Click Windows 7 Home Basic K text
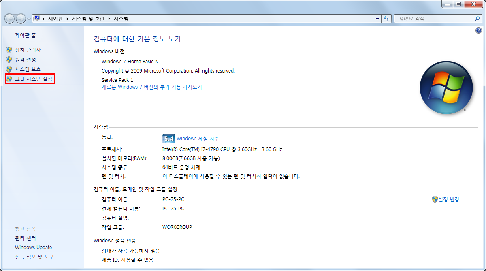The image size is (486, 271). coord(130,62)
